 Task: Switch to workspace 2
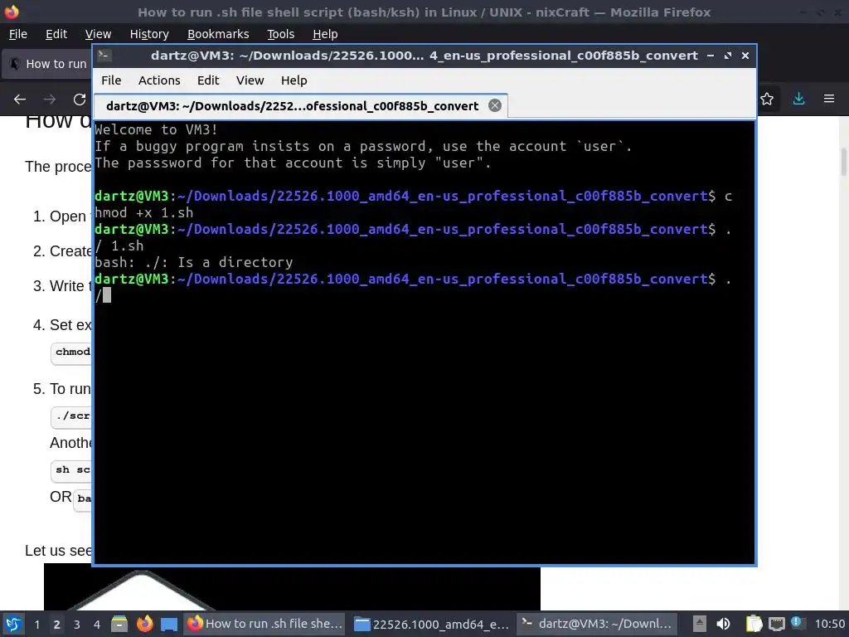(x=56, y=625)
